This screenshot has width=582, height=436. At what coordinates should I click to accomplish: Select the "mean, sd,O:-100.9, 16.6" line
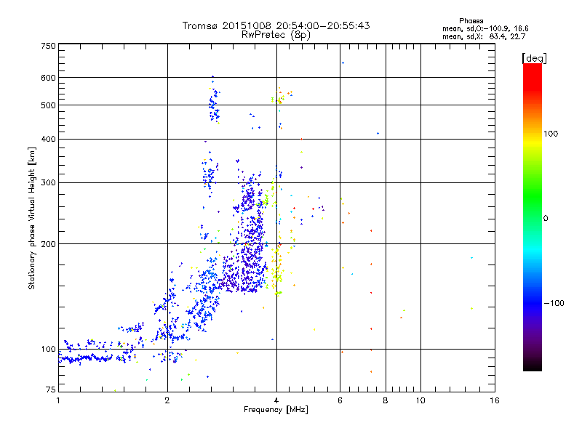485,28
